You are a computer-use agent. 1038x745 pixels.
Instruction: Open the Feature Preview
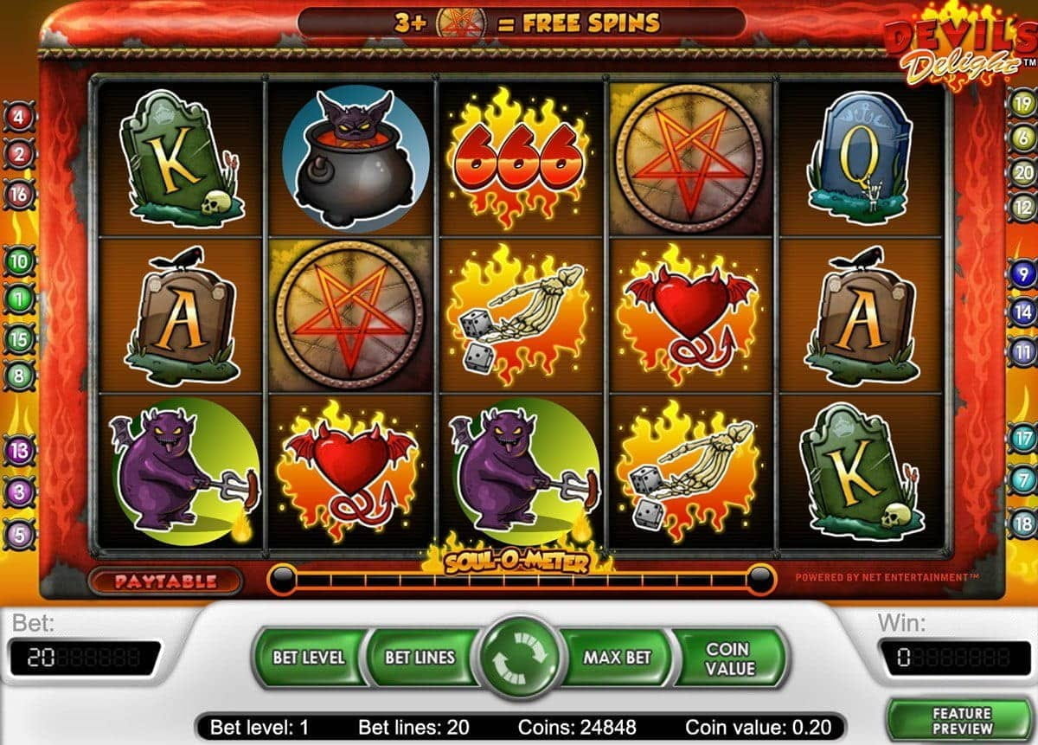click(962, 721)
